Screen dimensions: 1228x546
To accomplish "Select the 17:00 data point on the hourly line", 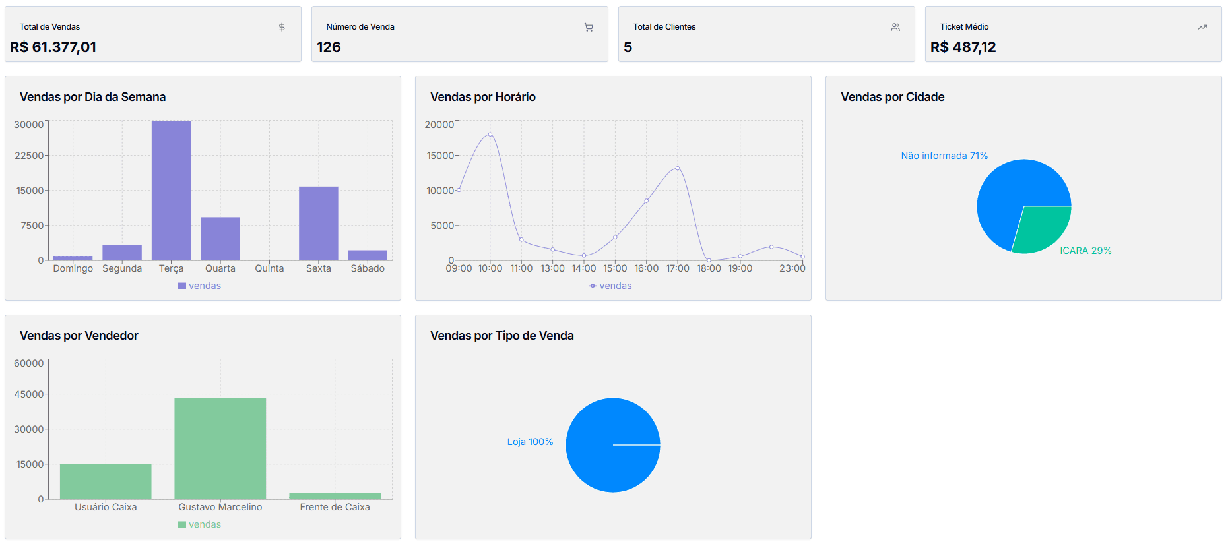I will [x=678, y=168].
